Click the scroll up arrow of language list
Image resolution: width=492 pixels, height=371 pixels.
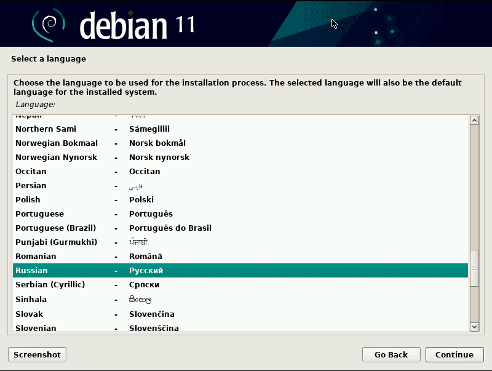click(x=474, y=121)
